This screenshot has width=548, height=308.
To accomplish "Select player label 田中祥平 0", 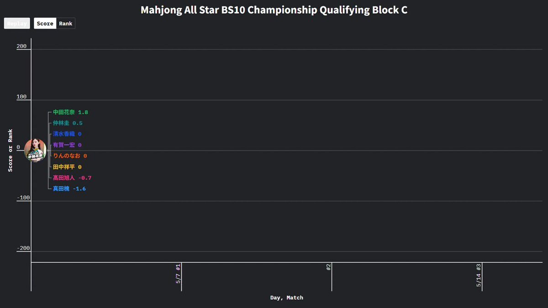I will tap(67, 167).
